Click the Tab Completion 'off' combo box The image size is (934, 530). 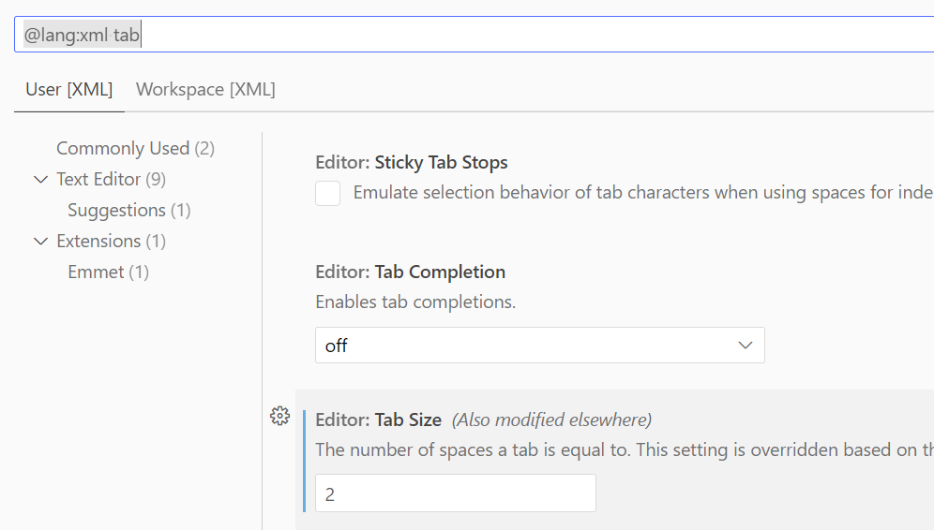539,345
